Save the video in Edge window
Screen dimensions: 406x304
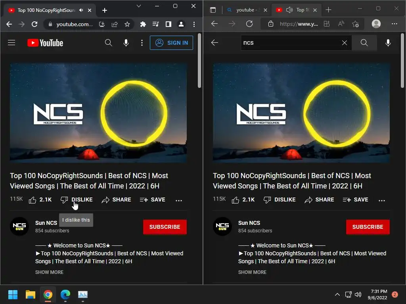pos(356,200)
